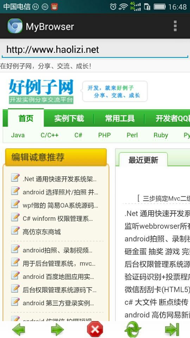Select the 首页 navigation tab
This screenshot has height=338, width=190.
pyautogui.click(x=26, y=118)
